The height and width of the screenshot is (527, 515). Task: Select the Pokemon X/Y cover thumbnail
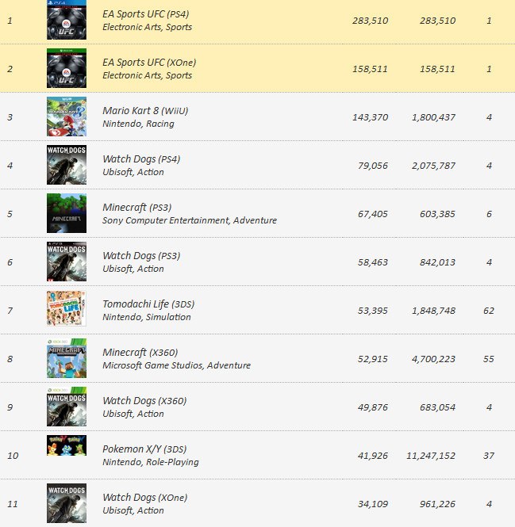point(67,447)
